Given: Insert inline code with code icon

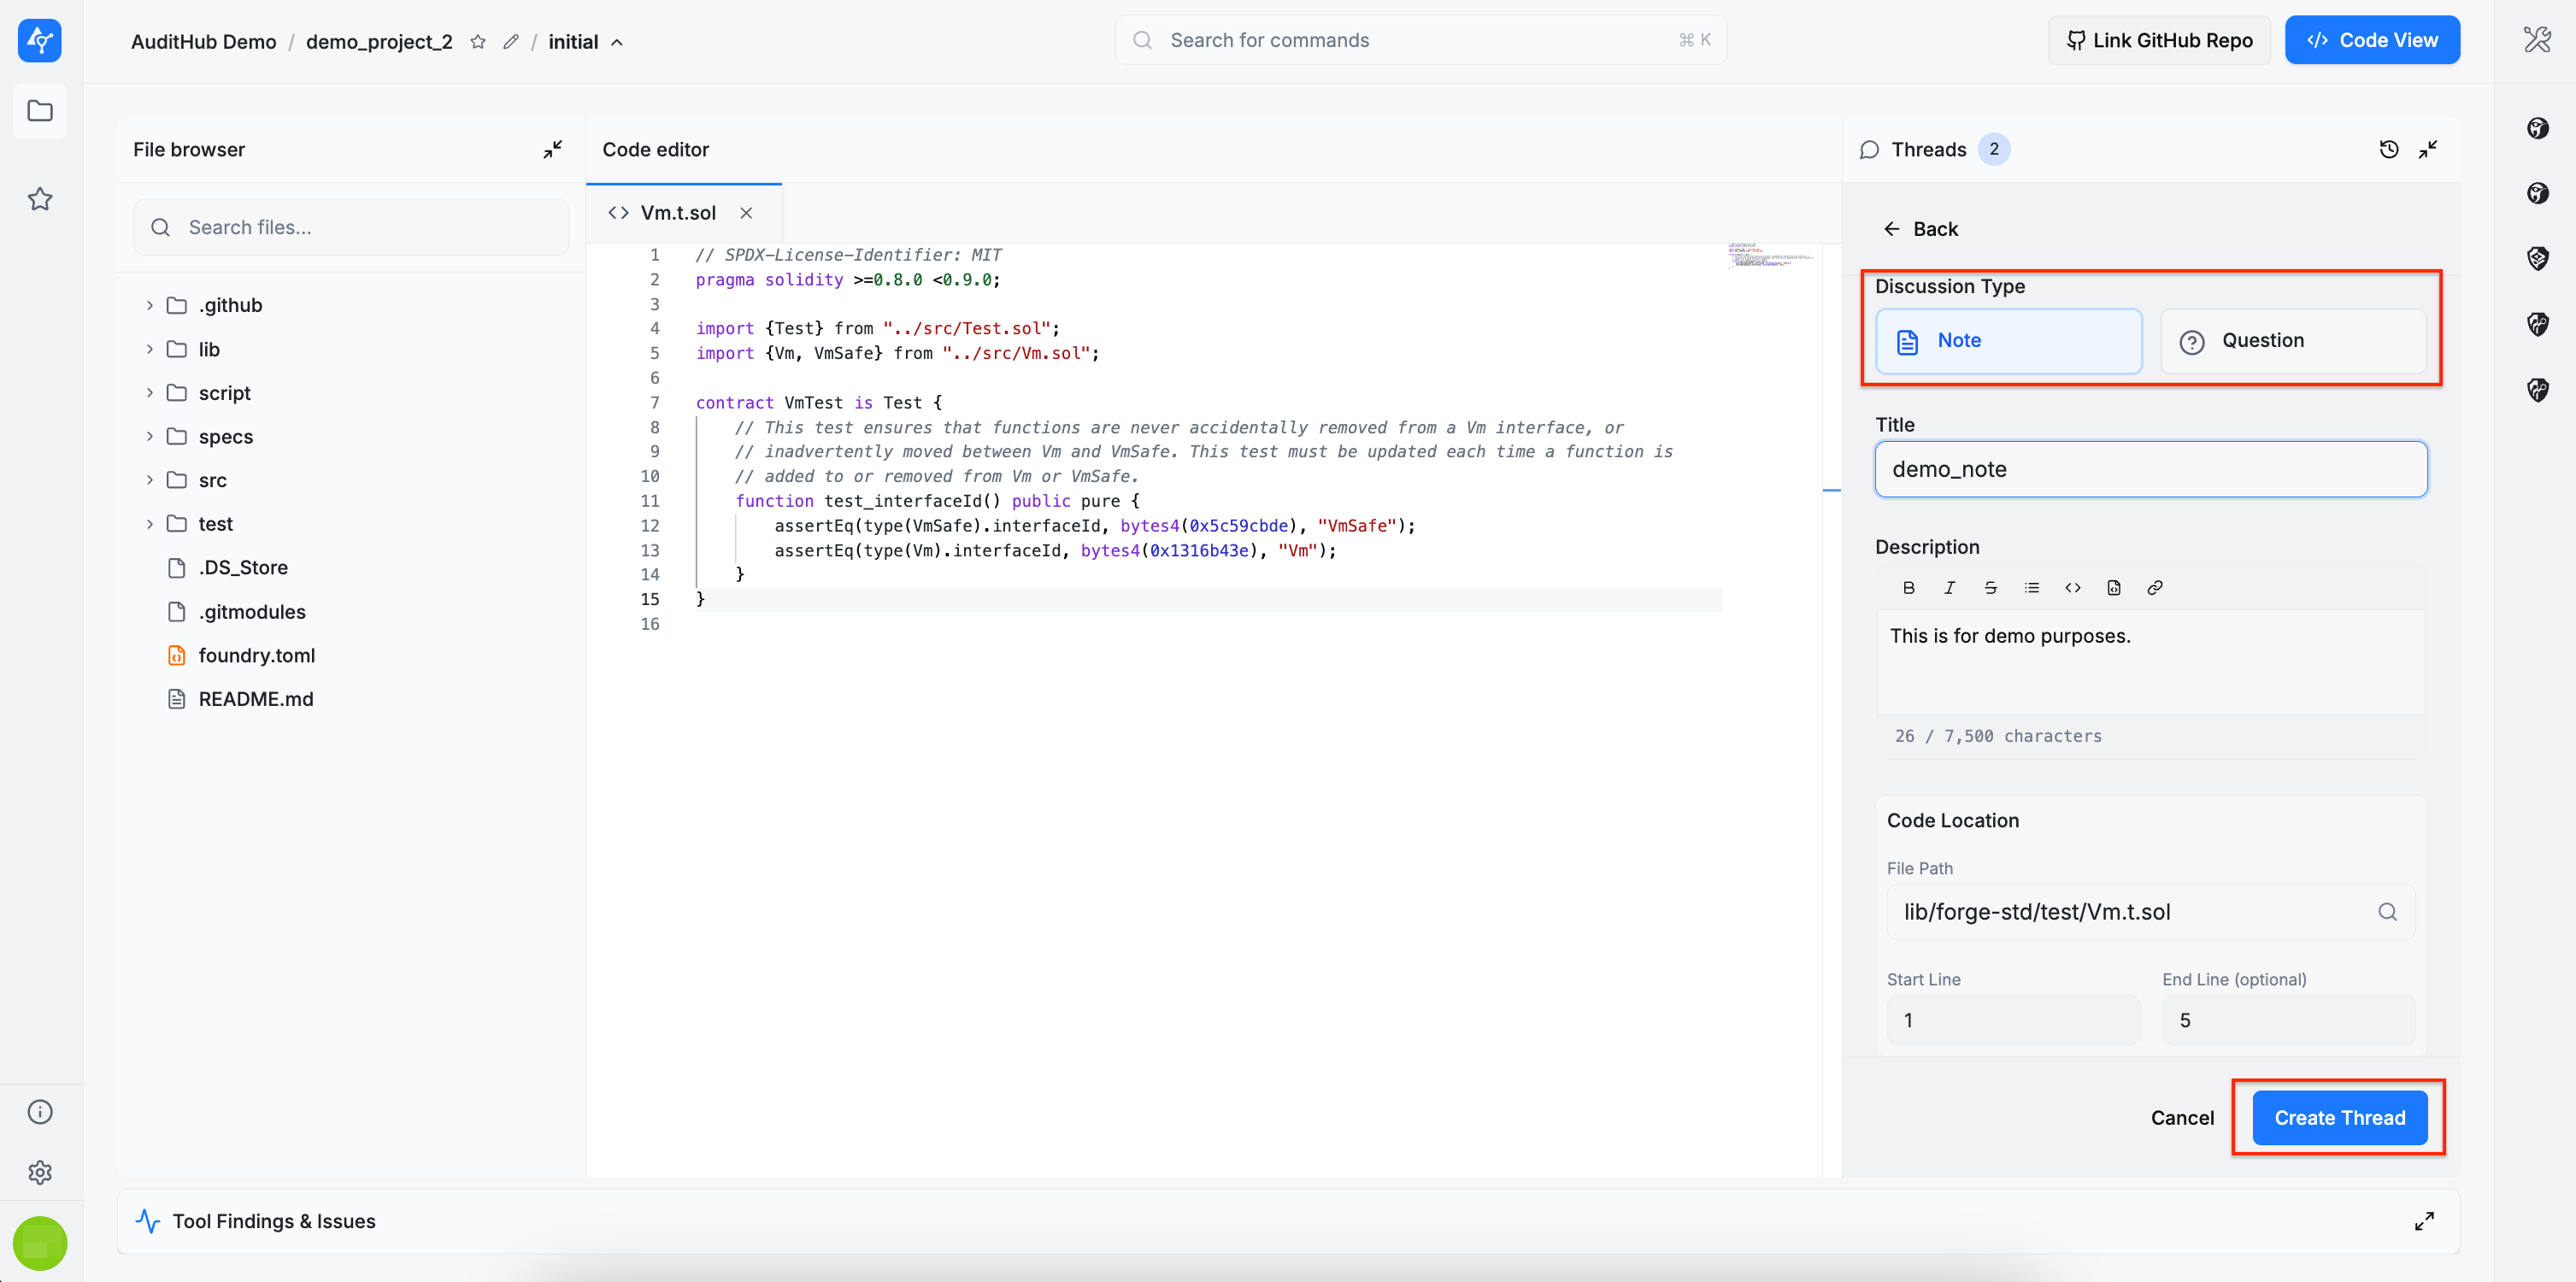Looking at the screenshot, I should [x=2072, y=588].
